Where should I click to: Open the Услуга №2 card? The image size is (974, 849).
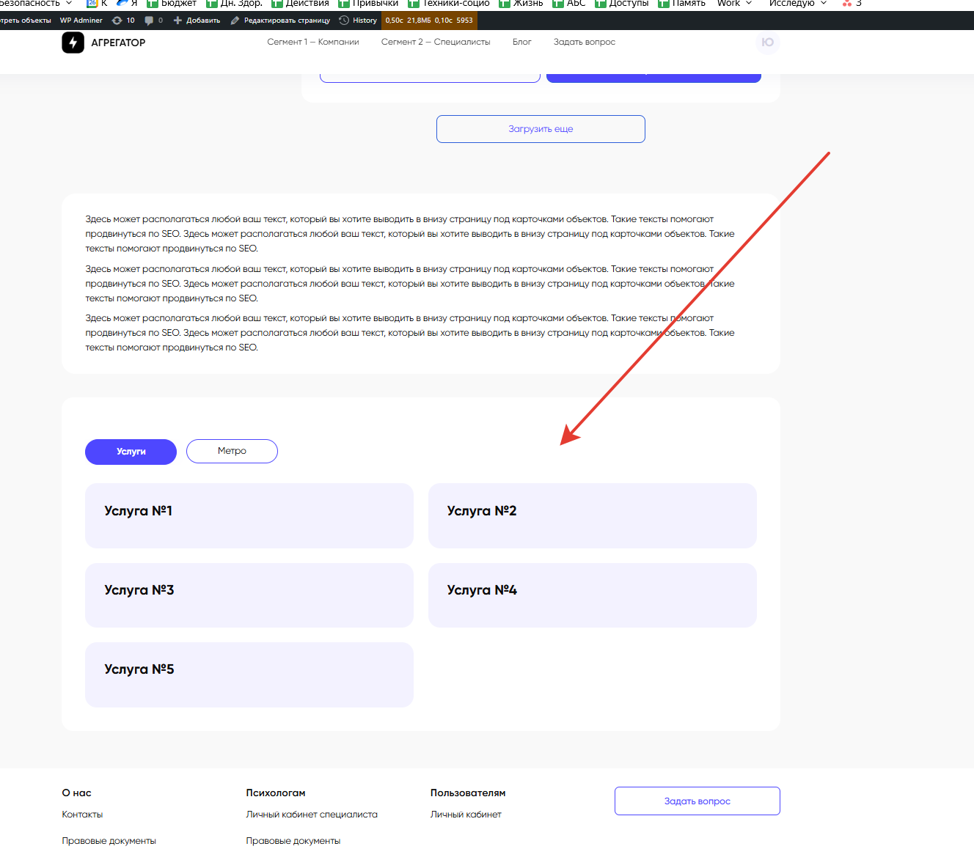click(592, 515)
